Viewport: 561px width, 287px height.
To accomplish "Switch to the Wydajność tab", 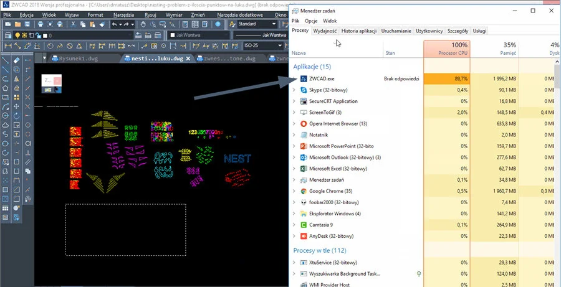I will pos(325,31).
